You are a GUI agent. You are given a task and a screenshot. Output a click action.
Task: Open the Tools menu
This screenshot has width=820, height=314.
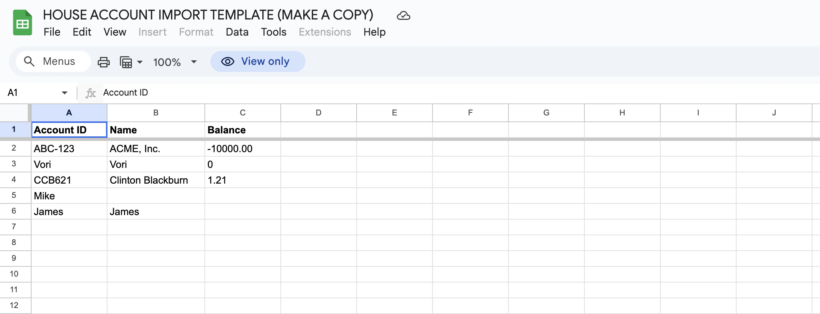click(x=274, y=32)
